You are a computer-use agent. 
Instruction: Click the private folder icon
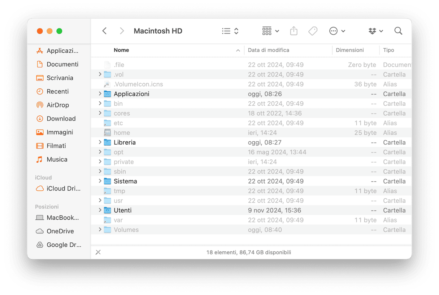coord(107,162)
